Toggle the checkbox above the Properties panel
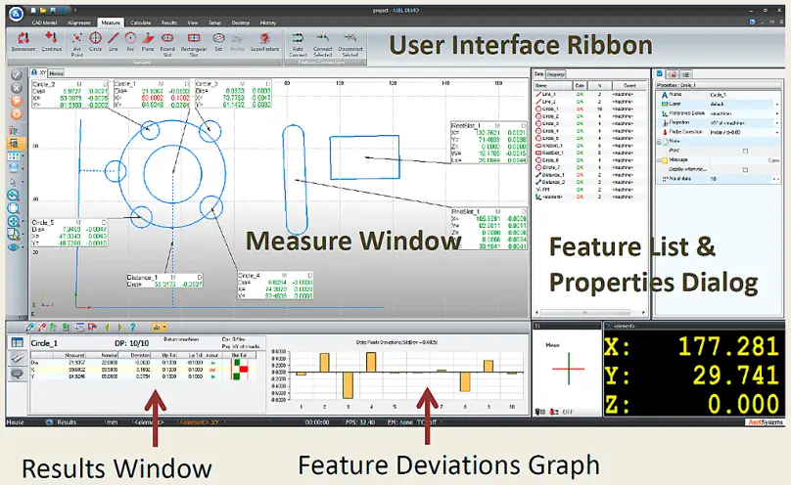The image size is (791, 485). (659, 73)
